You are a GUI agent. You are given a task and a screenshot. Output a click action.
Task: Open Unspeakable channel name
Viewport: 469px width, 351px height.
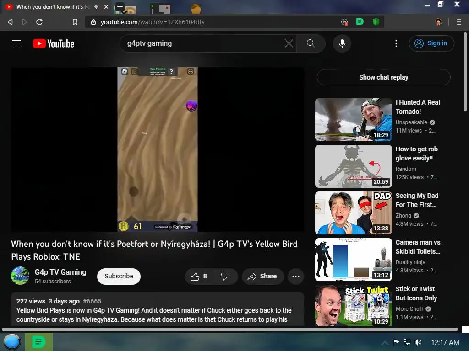(x=411, y=122)
